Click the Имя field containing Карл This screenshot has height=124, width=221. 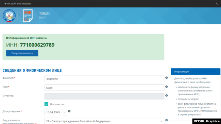click(104, 88)
